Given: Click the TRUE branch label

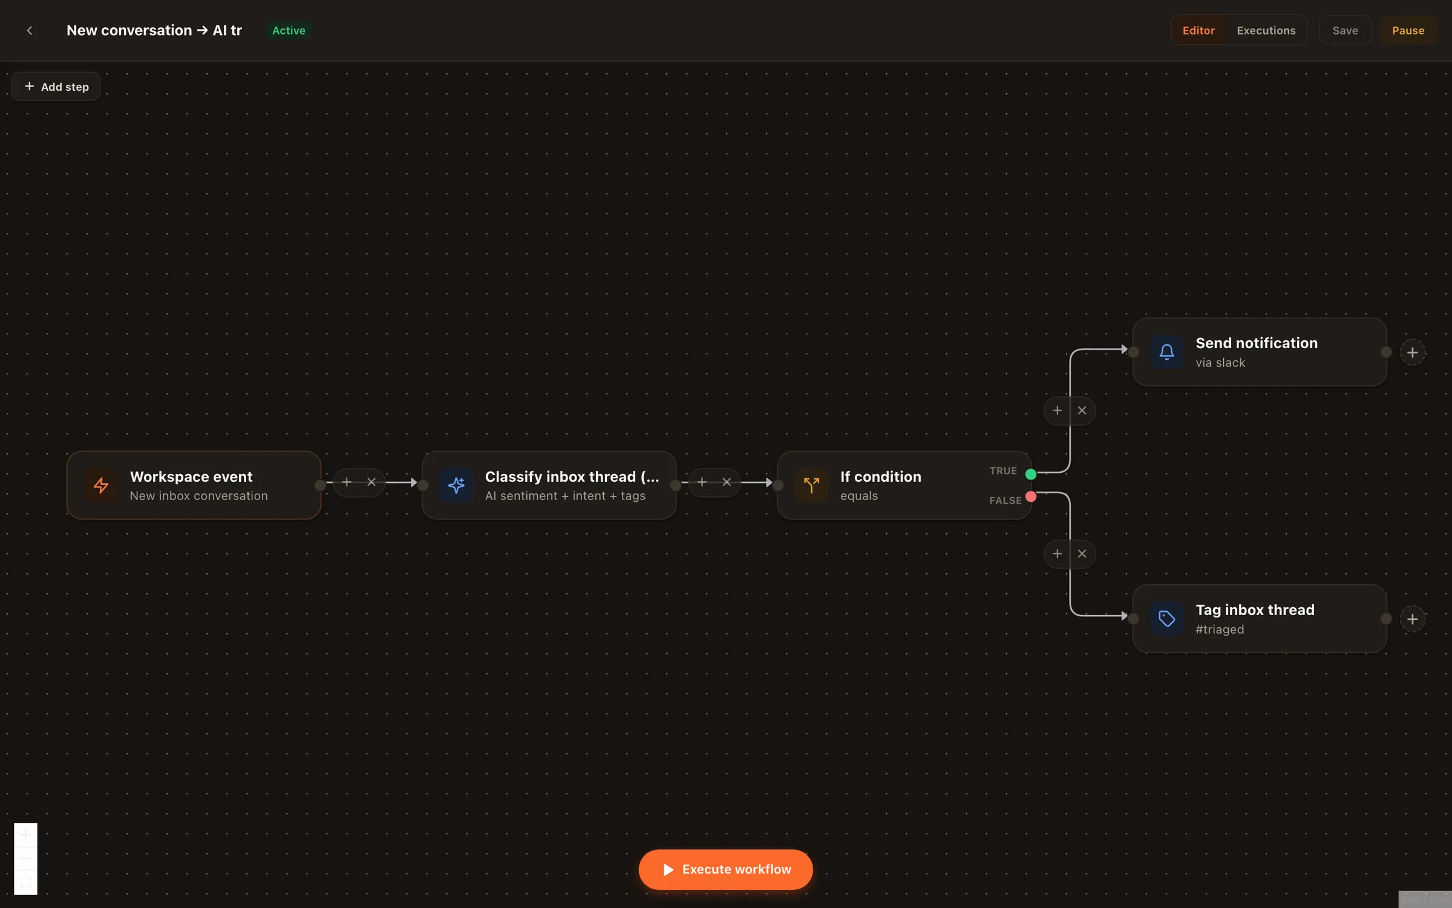Looking at the screenshot, I should 1003,470.
